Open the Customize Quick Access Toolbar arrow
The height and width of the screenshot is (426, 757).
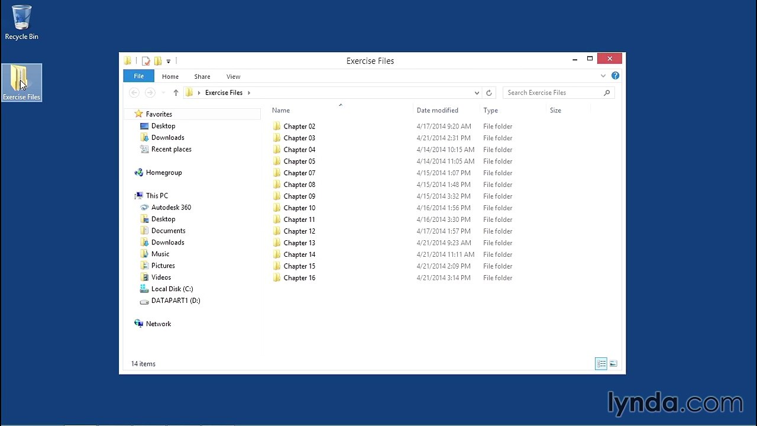[169, 61]
